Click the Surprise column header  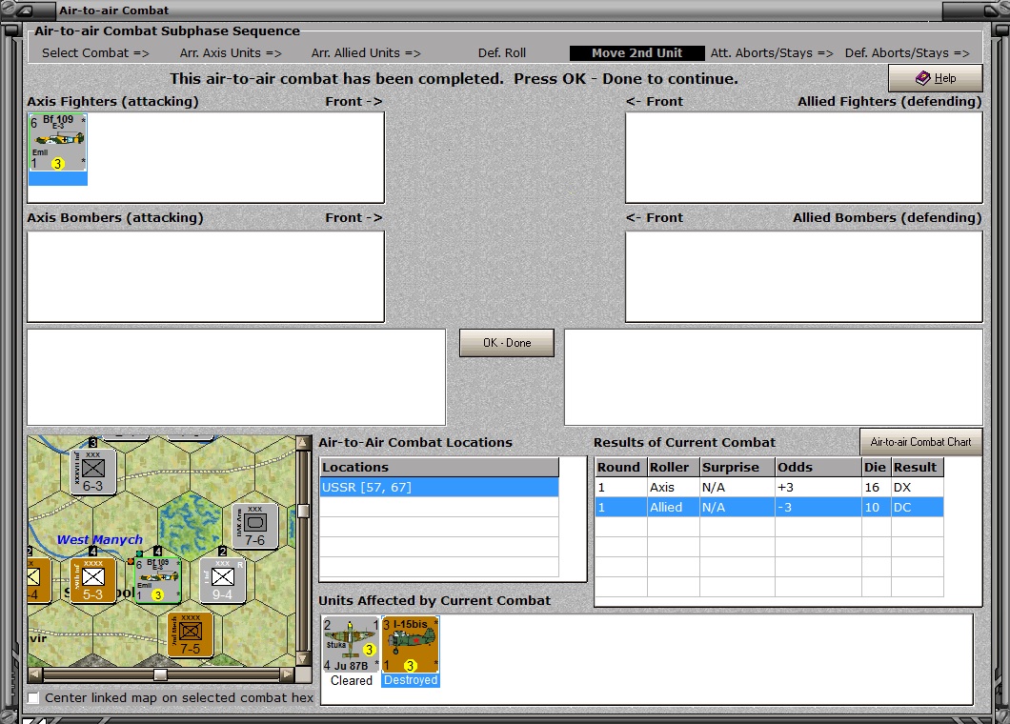[737, 467]
